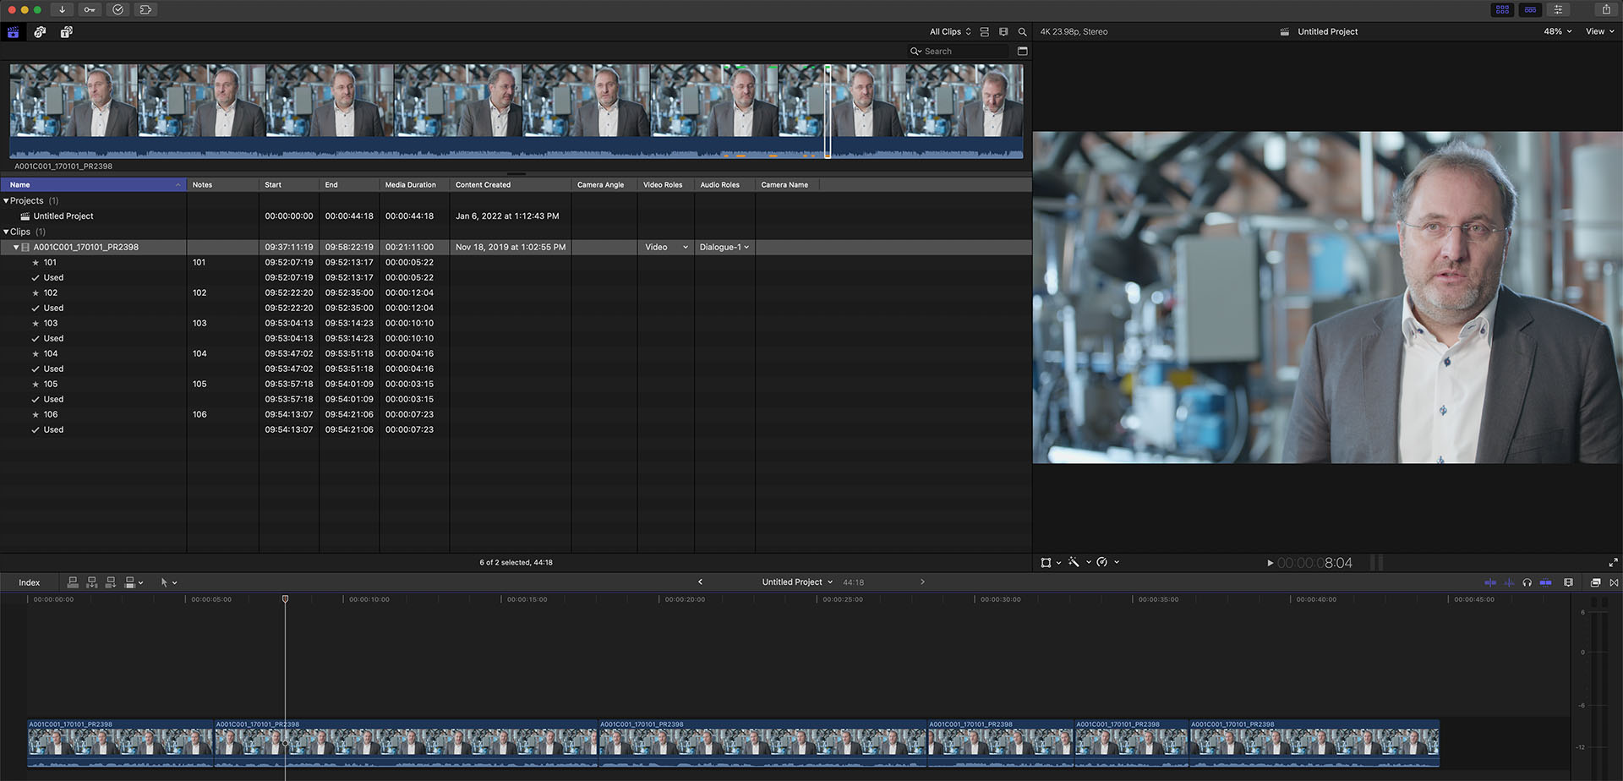
Task: Open the select tool arrow dropdown
Action: tap(168, 582)
